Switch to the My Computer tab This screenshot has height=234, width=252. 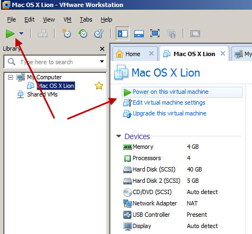[242, 54]
